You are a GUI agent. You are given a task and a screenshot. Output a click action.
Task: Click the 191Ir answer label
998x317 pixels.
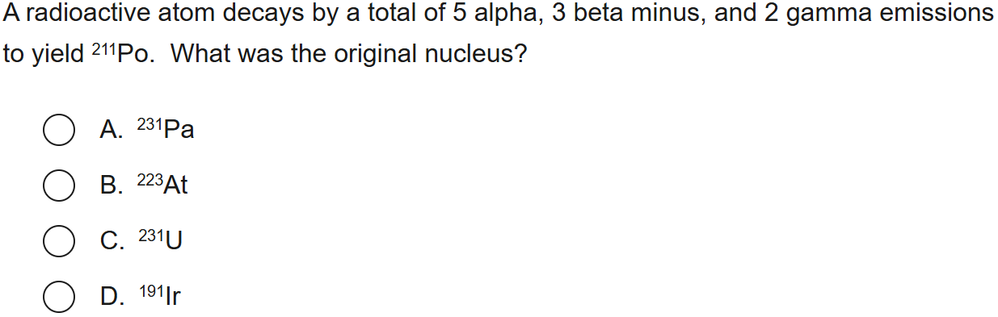pyautogui.click(x=159, y=295)
